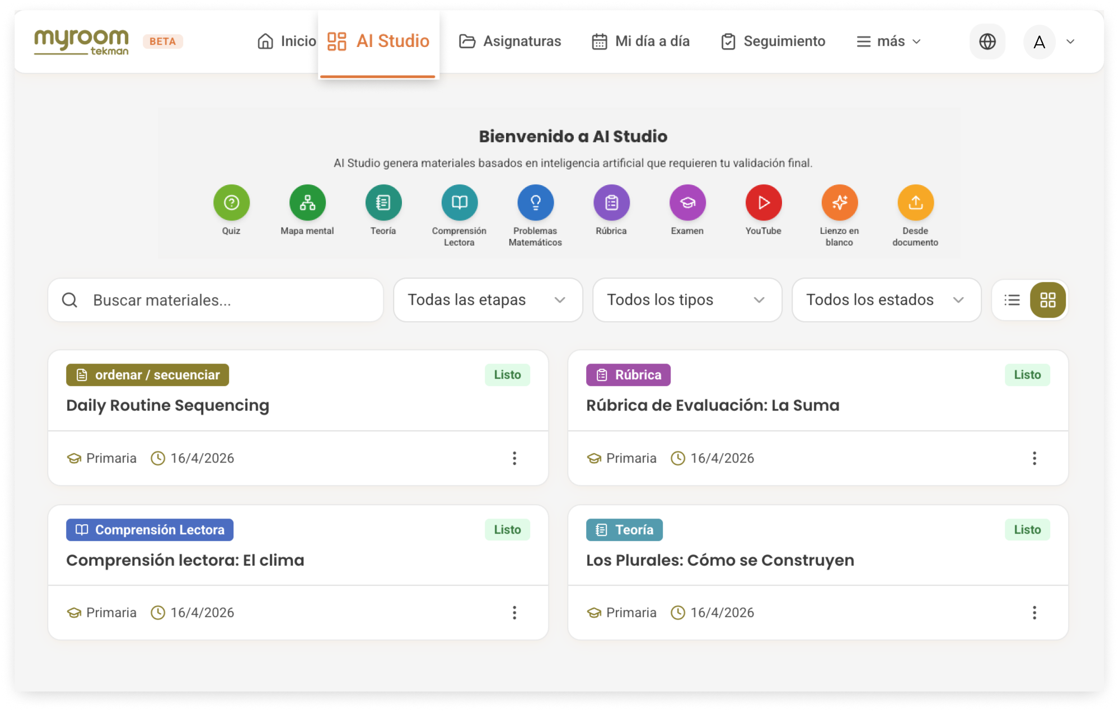Screen dimensions: 1119x711
Task: Create an Examen material
Action: tap(687, 203)
